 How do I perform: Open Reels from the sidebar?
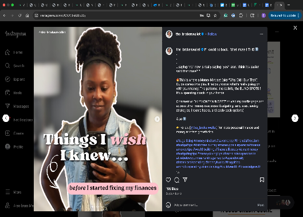pos(14,93)
